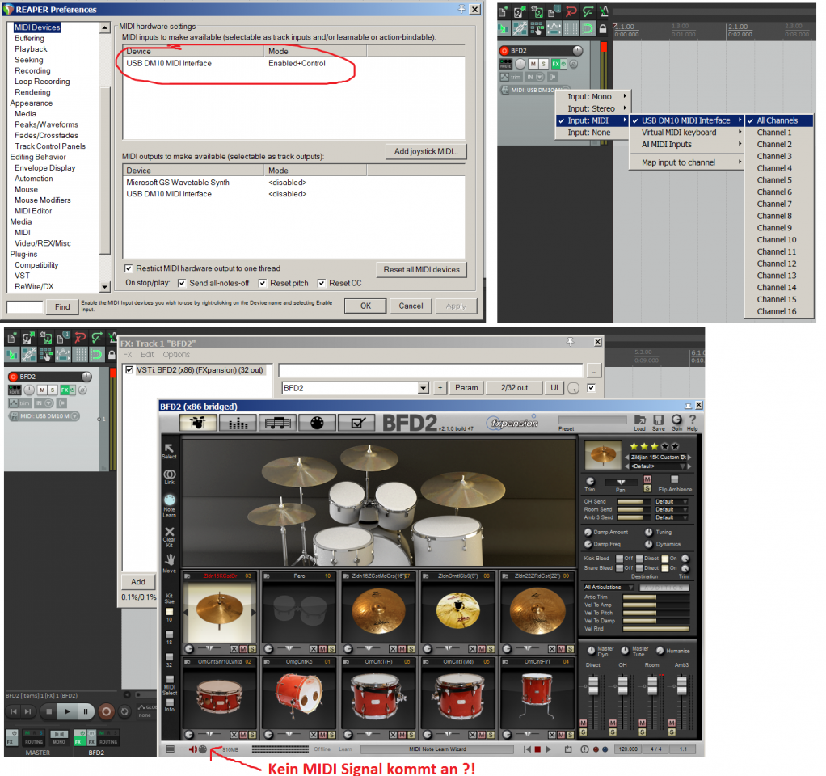Click Cancel in REAPER Preferences

click(411, 306)
